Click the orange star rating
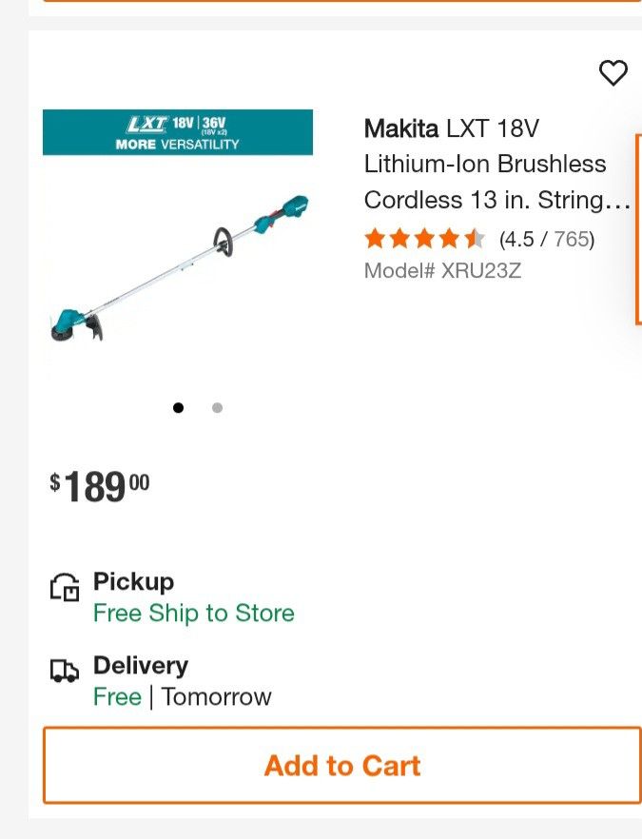The image size is (642, 839). [x=425, y=239]
